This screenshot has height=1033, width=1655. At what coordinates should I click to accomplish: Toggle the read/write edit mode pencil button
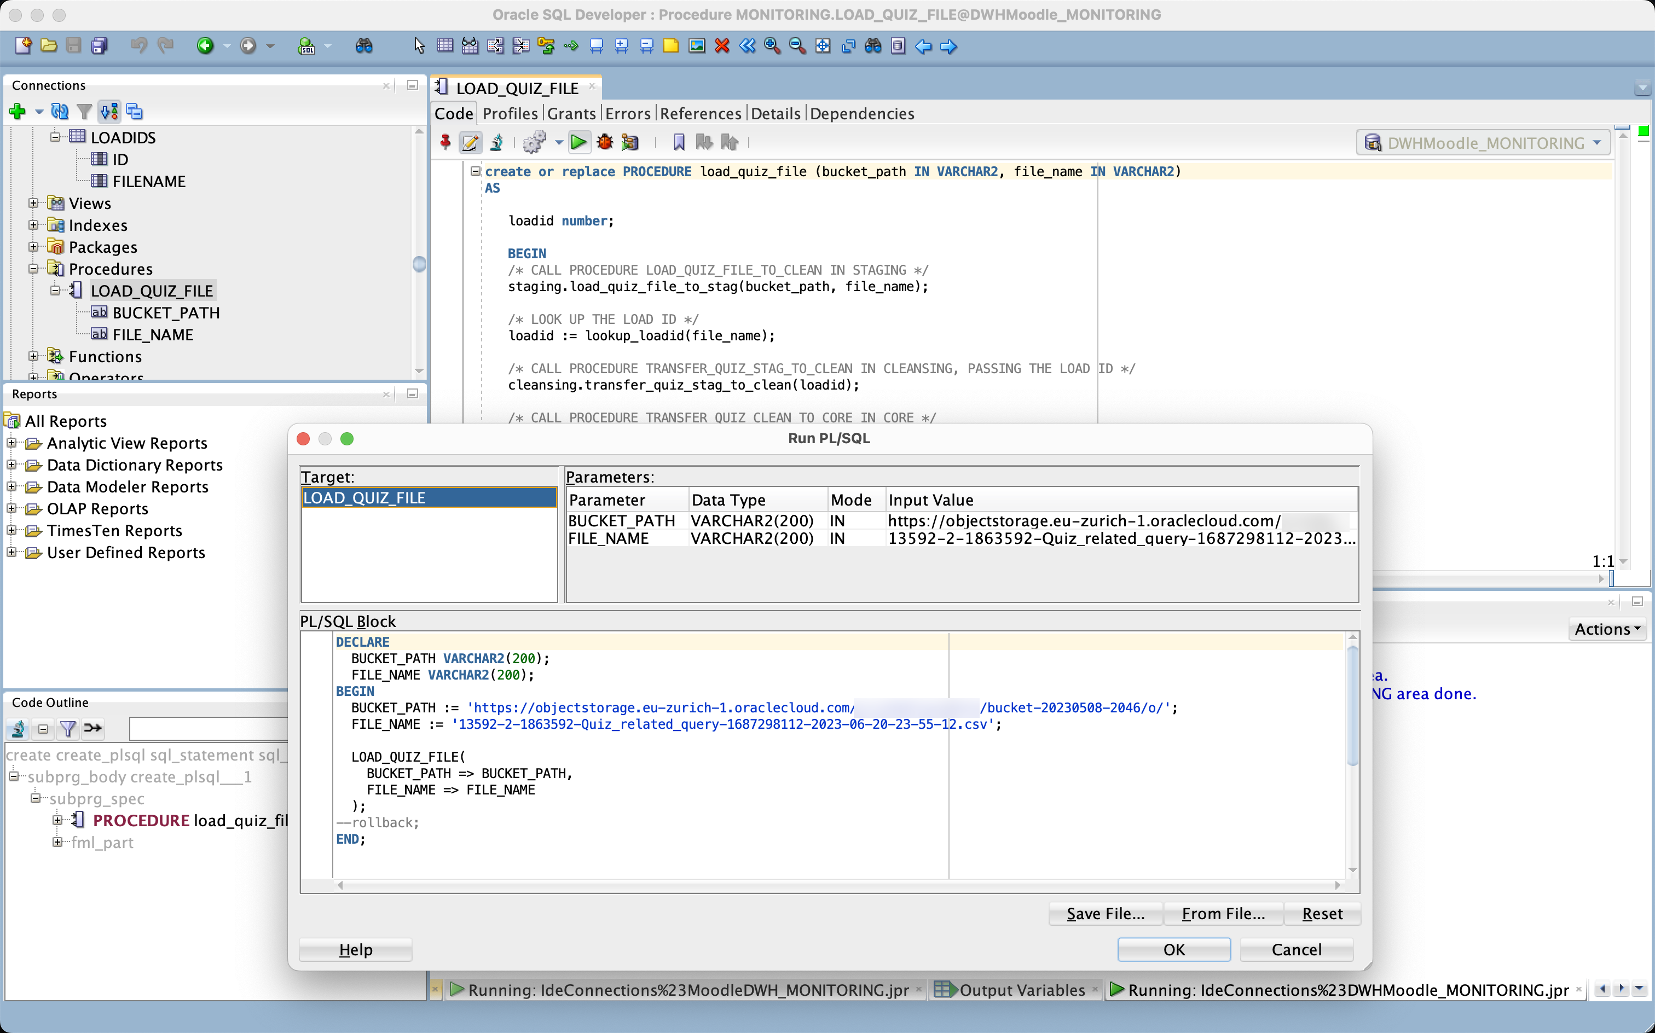(470, 142)
